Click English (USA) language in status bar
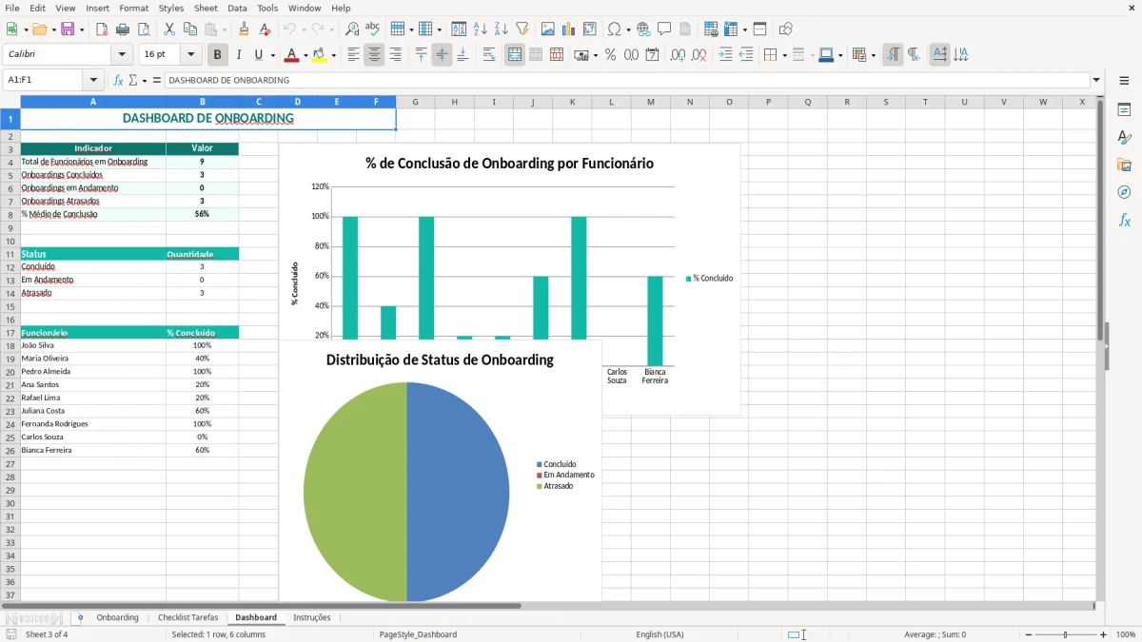 click(x=660, y=634)
